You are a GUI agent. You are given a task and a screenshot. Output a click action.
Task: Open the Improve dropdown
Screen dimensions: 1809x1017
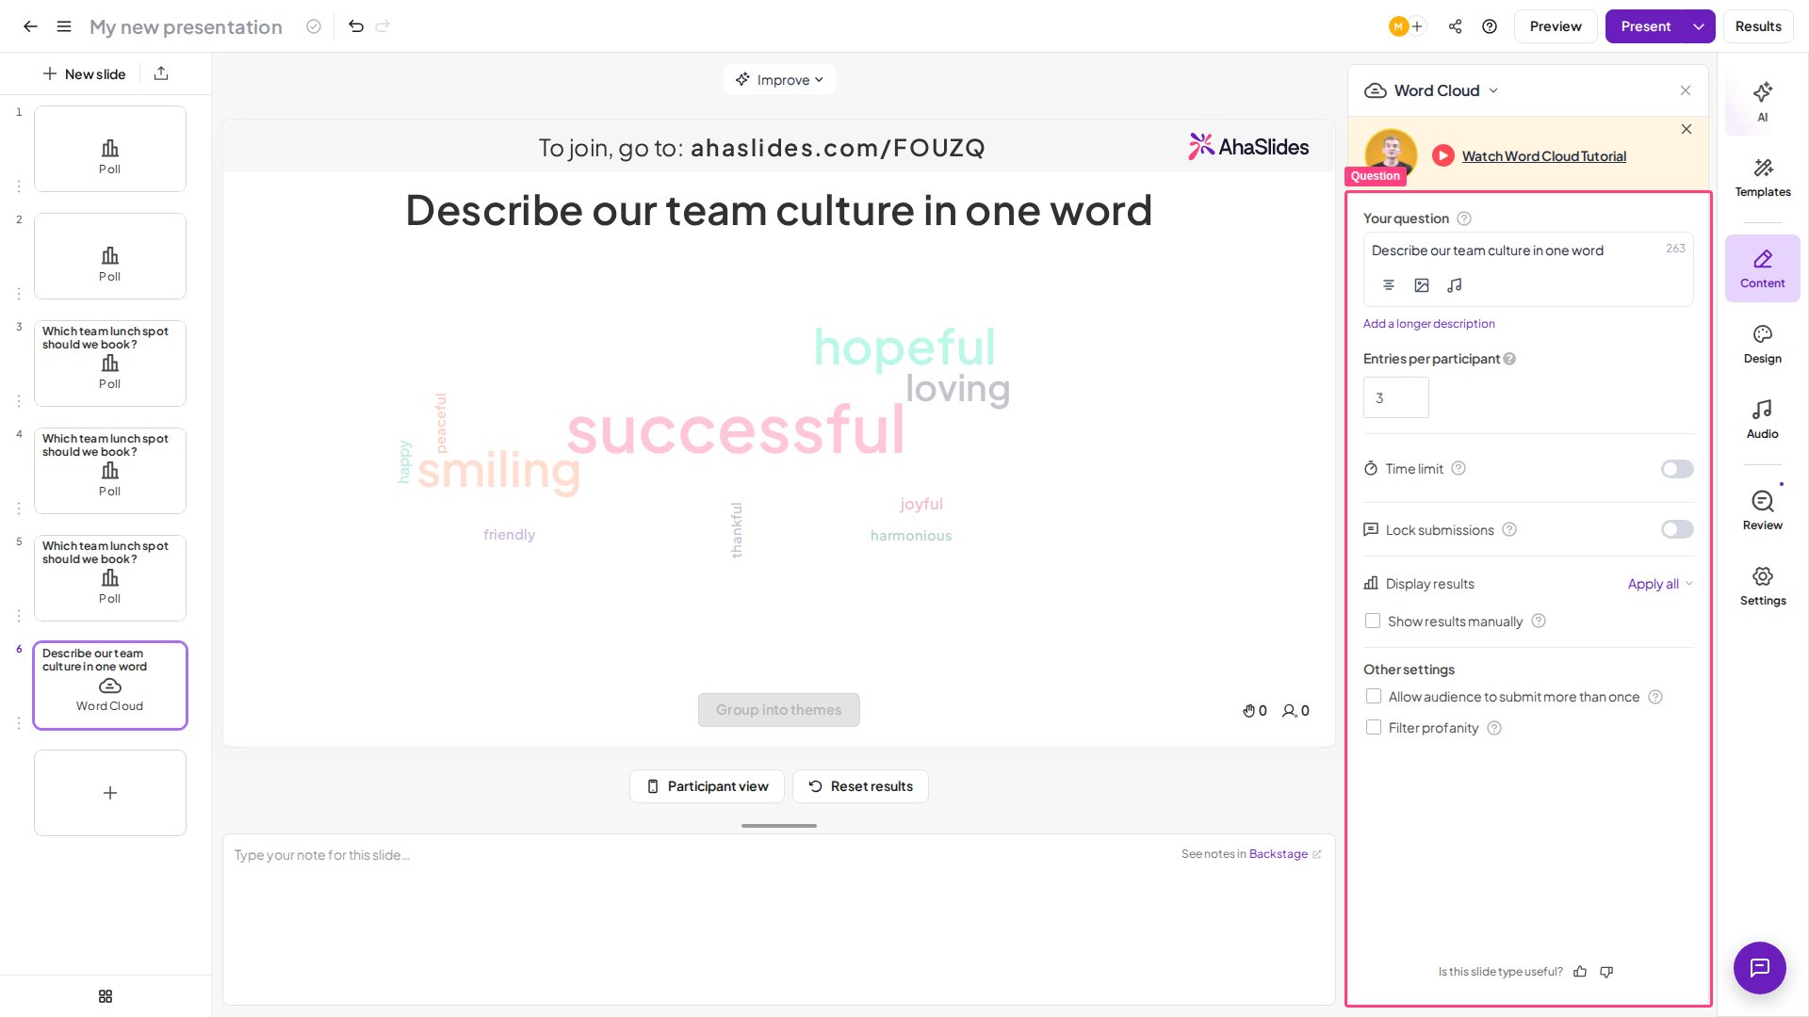779,80
